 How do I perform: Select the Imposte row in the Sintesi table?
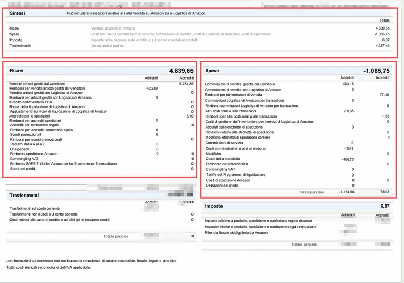point(199,40)
